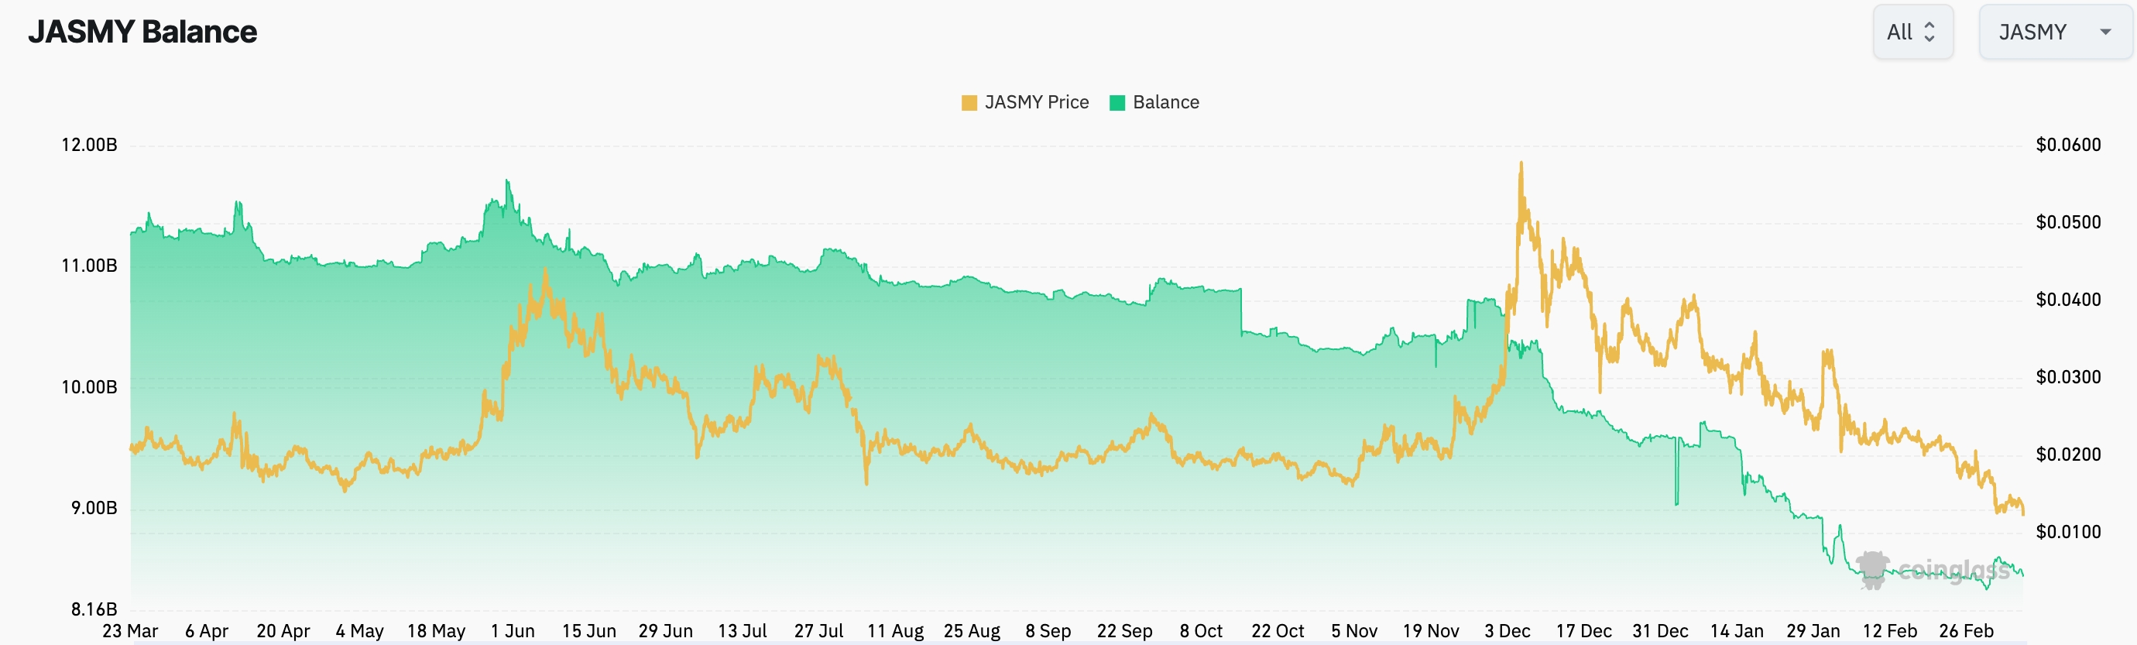
Task: Click the 8.16B balance axis label
Action: 94,609
